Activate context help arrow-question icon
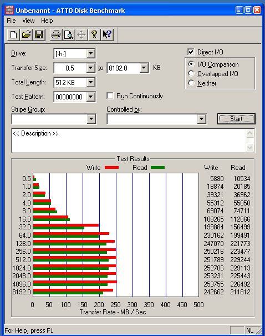 [x=107, y=34]
